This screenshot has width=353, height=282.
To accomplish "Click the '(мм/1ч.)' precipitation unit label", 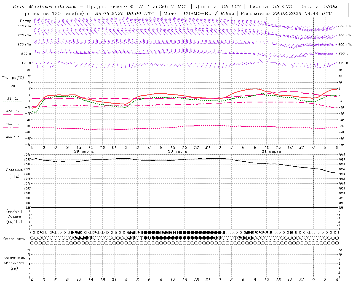I will pyautogui.click(x=14, y=222).
